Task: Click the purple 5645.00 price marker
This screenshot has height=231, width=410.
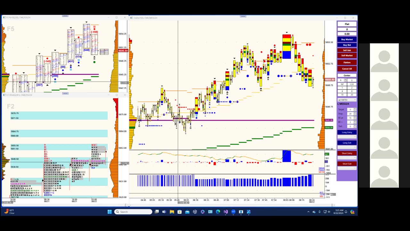Action: pyautogui.click(x=329, y=120)
